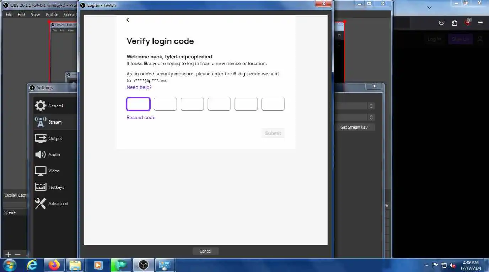Open the OBS Edit menu
Viewport: 489px width, 272px height.
pos(22,15)
